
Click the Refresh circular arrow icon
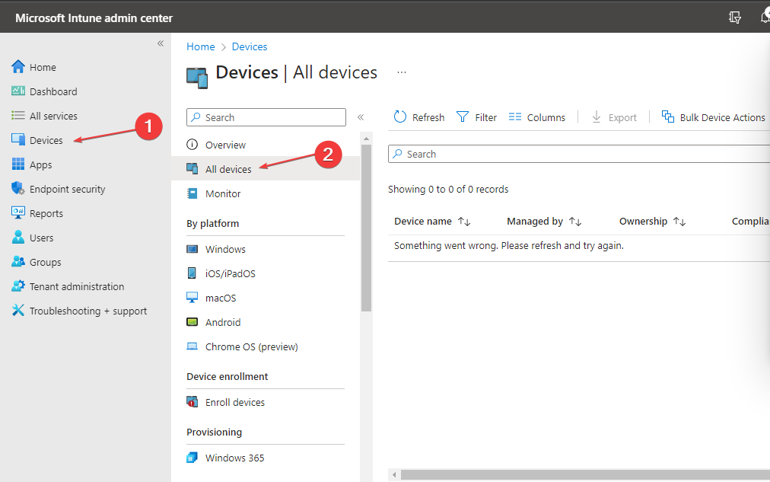(400, 117)
